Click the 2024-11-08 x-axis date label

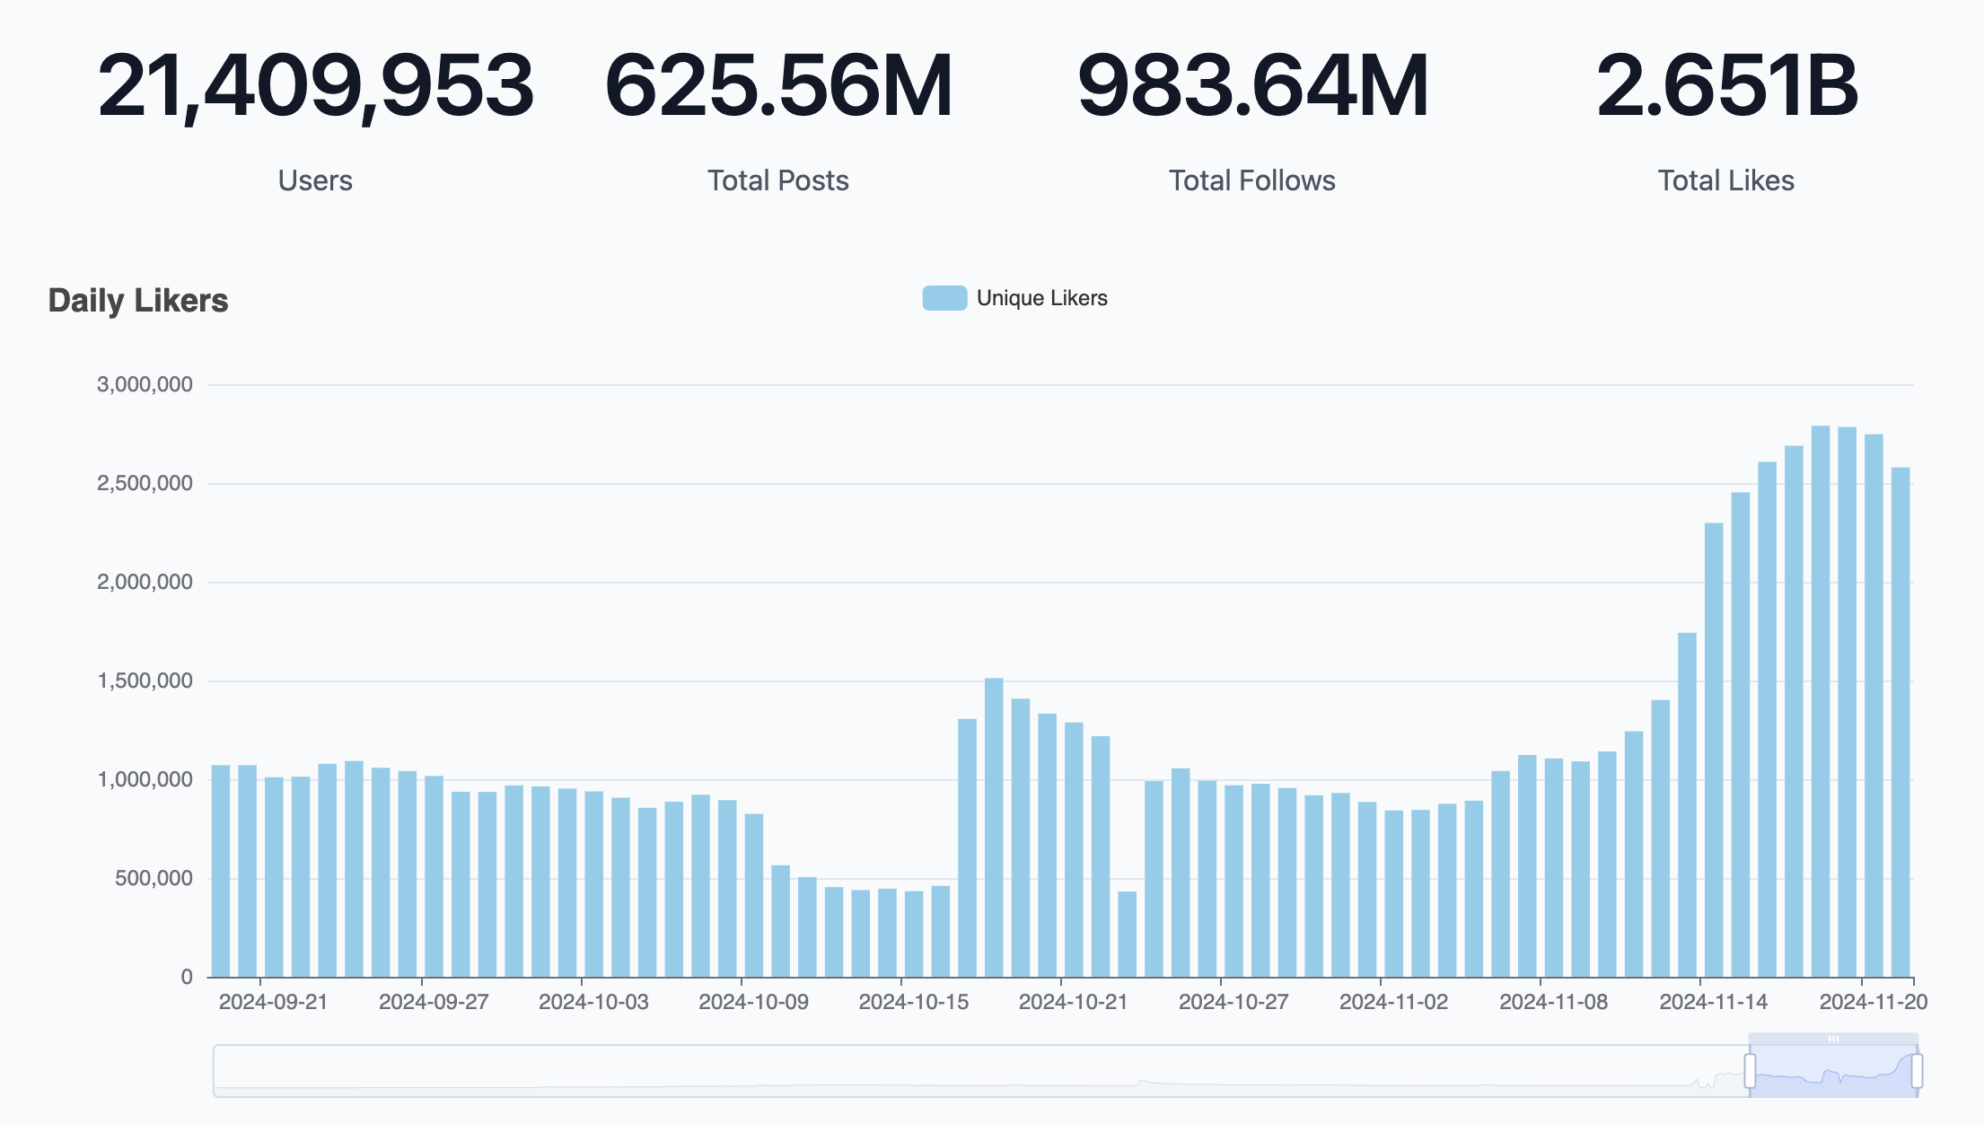(1553, 1002)
